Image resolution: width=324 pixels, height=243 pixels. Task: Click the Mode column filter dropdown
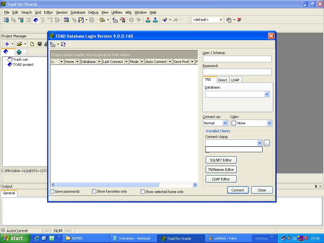pos(142,62)
